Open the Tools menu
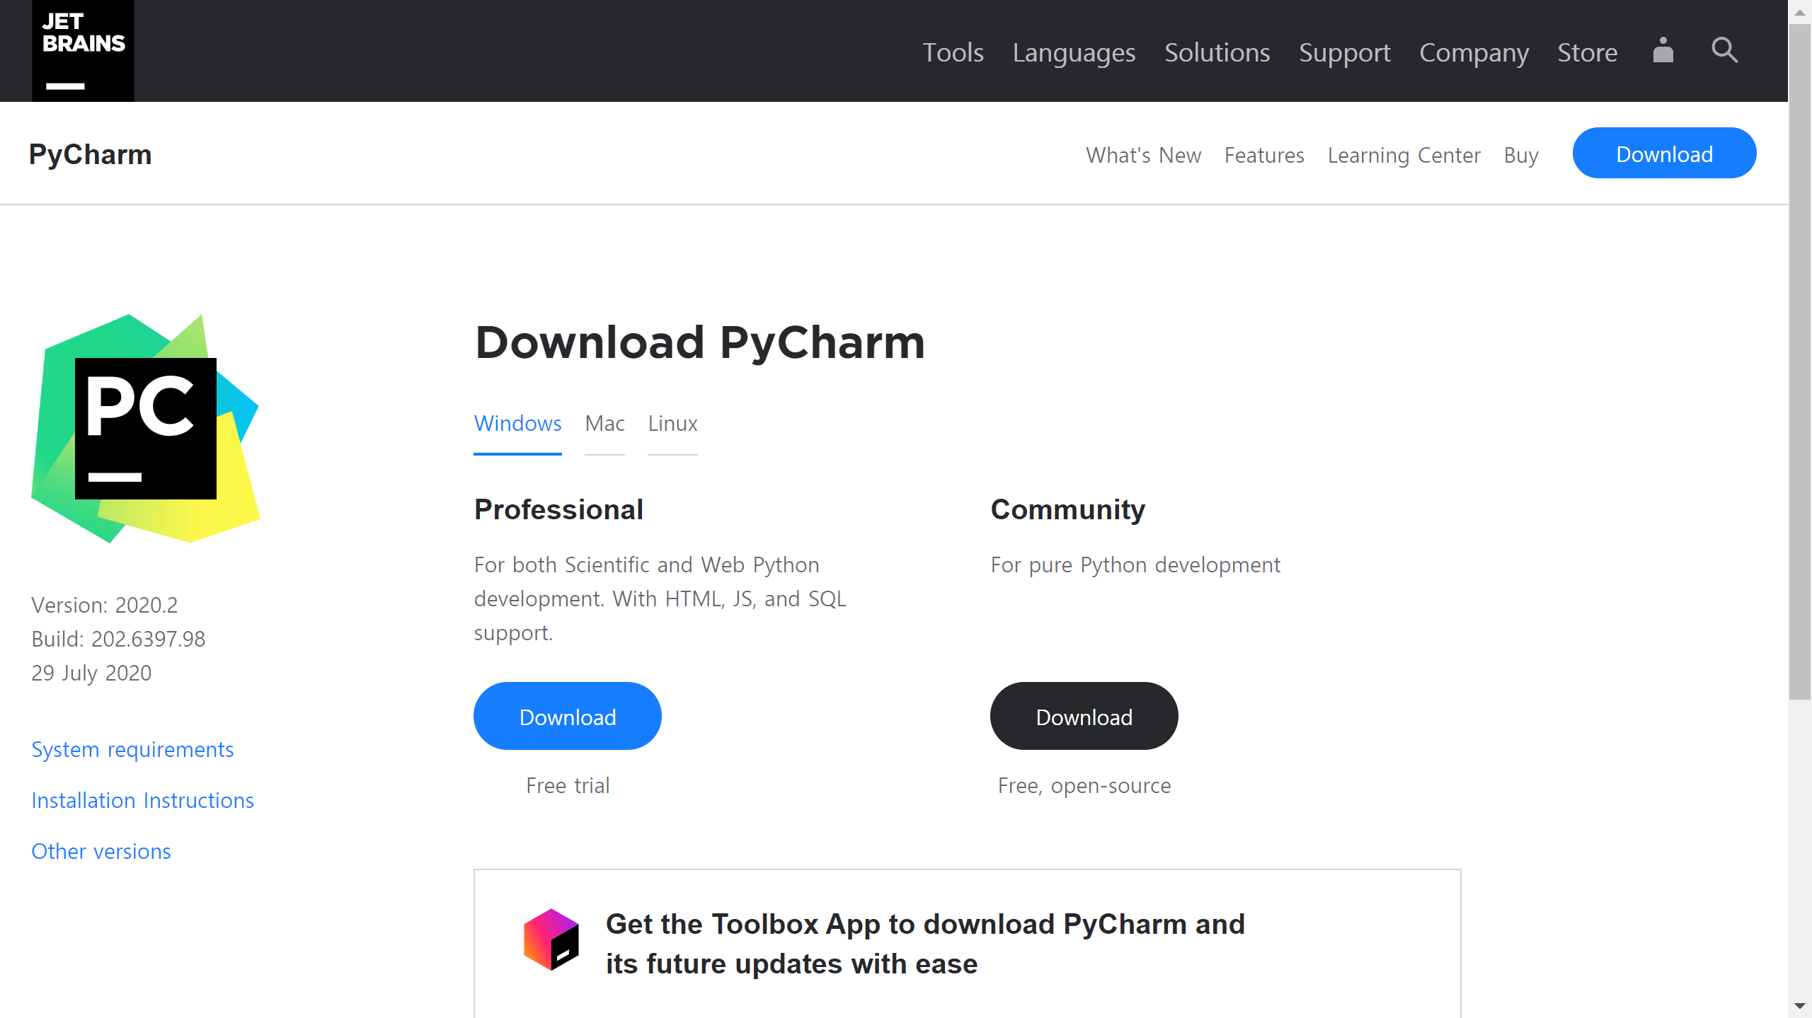1812x1018 pixels. coord(953,52)
